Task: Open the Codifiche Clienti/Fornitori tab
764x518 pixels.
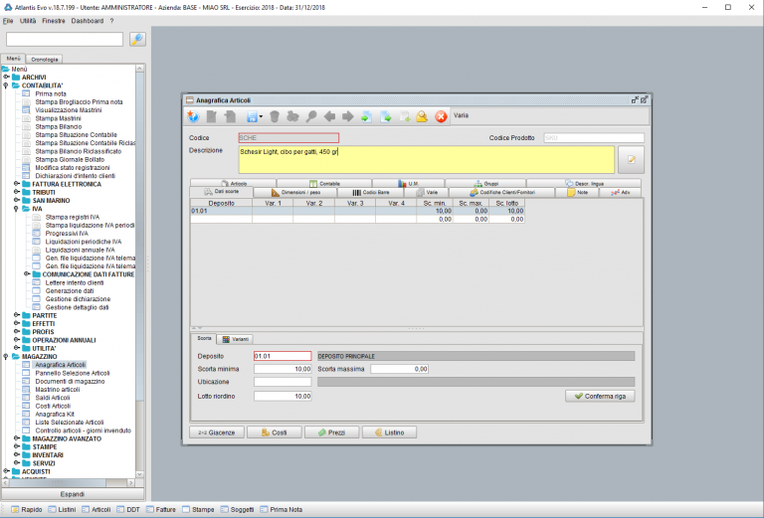Action: point(501,192)
